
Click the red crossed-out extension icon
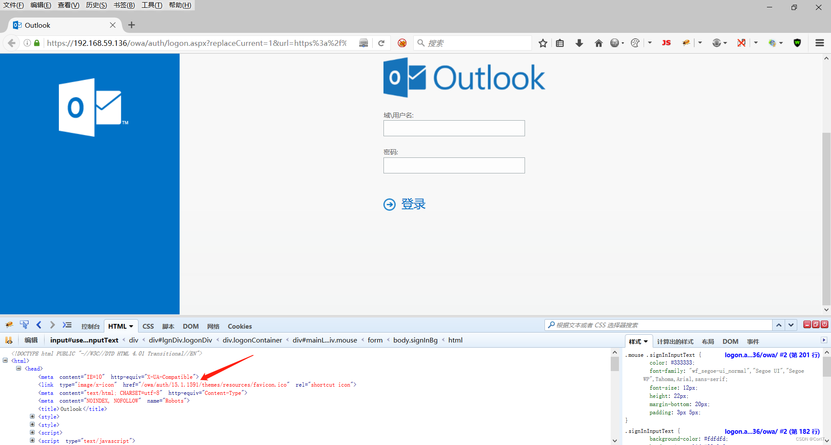coord(741,43)
